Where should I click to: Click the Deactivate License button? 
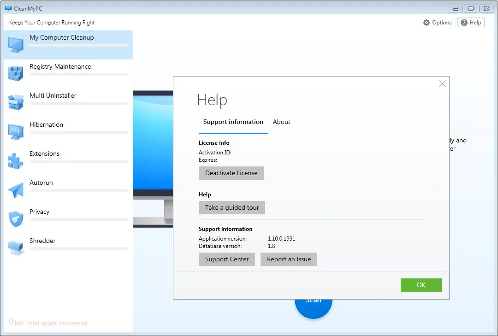[231, 173]
